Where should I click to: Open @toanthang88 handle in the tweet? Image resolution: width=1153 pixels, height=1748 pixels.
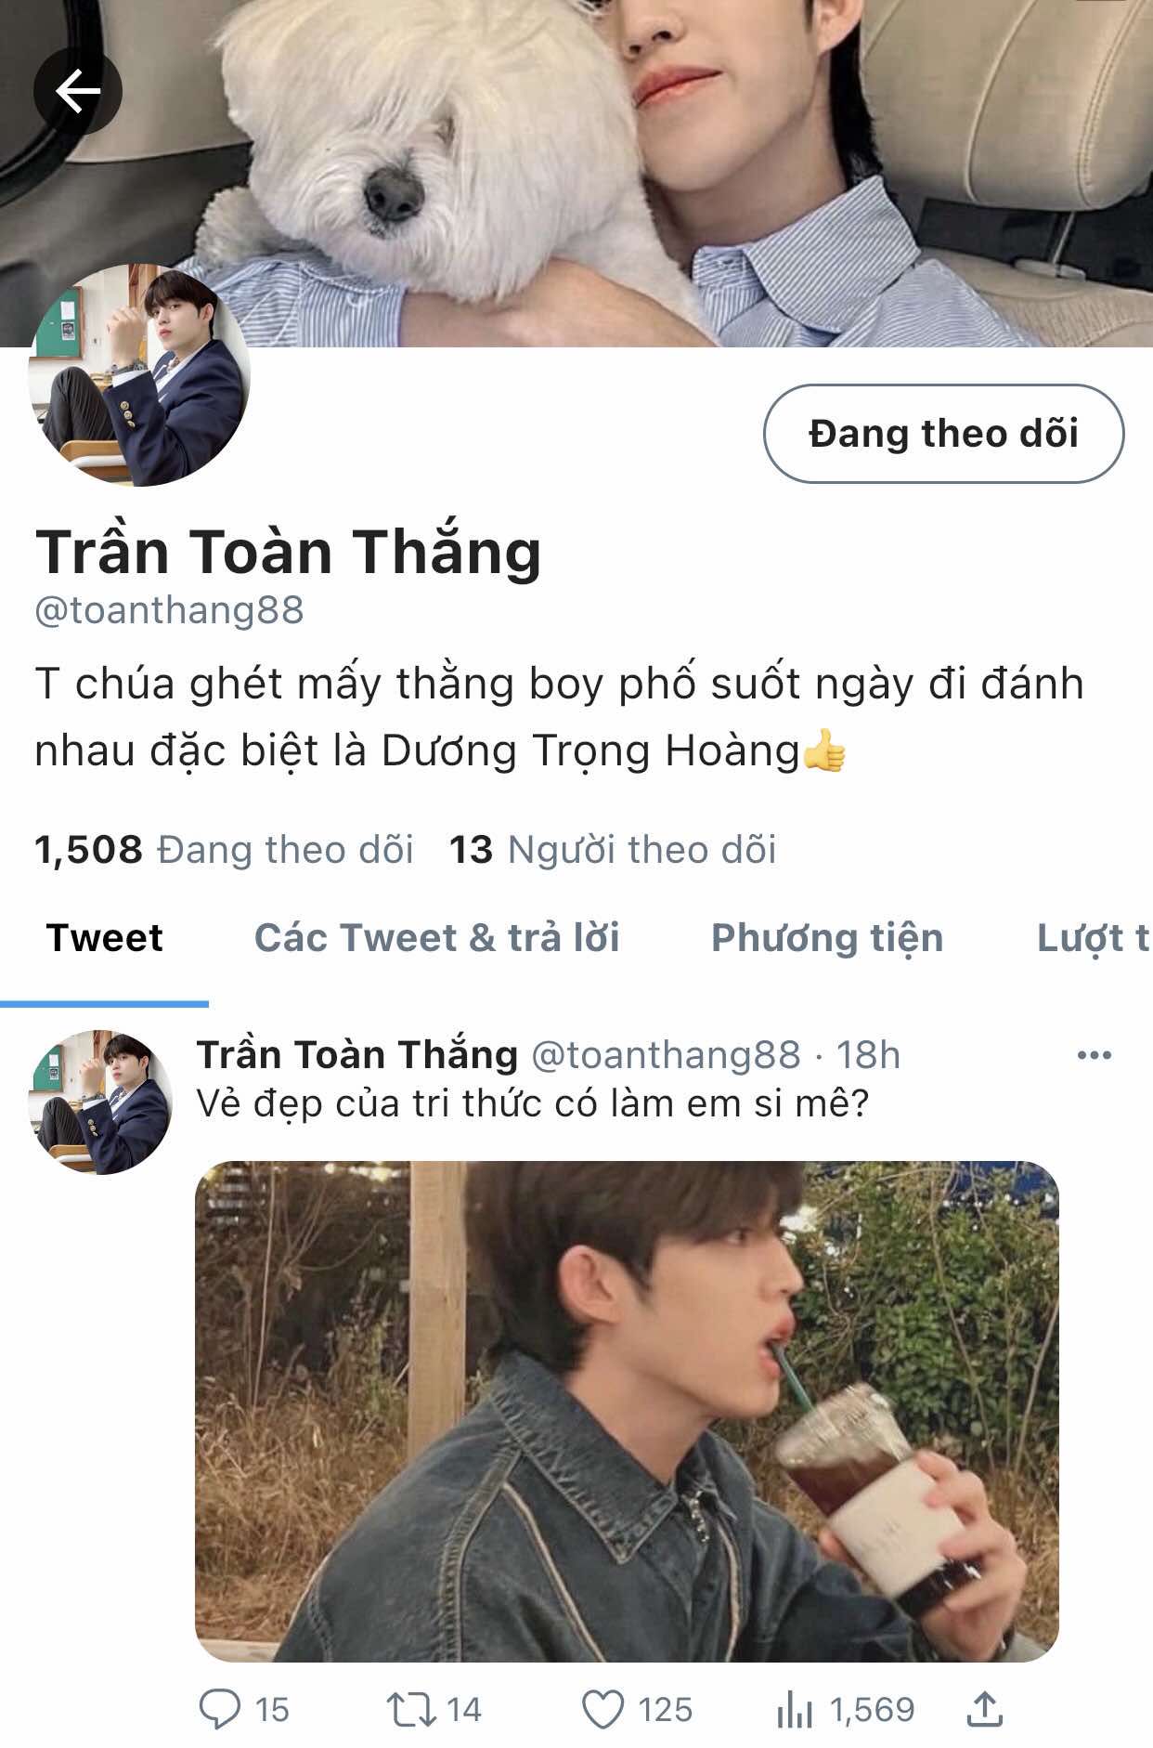point(666,1055)
